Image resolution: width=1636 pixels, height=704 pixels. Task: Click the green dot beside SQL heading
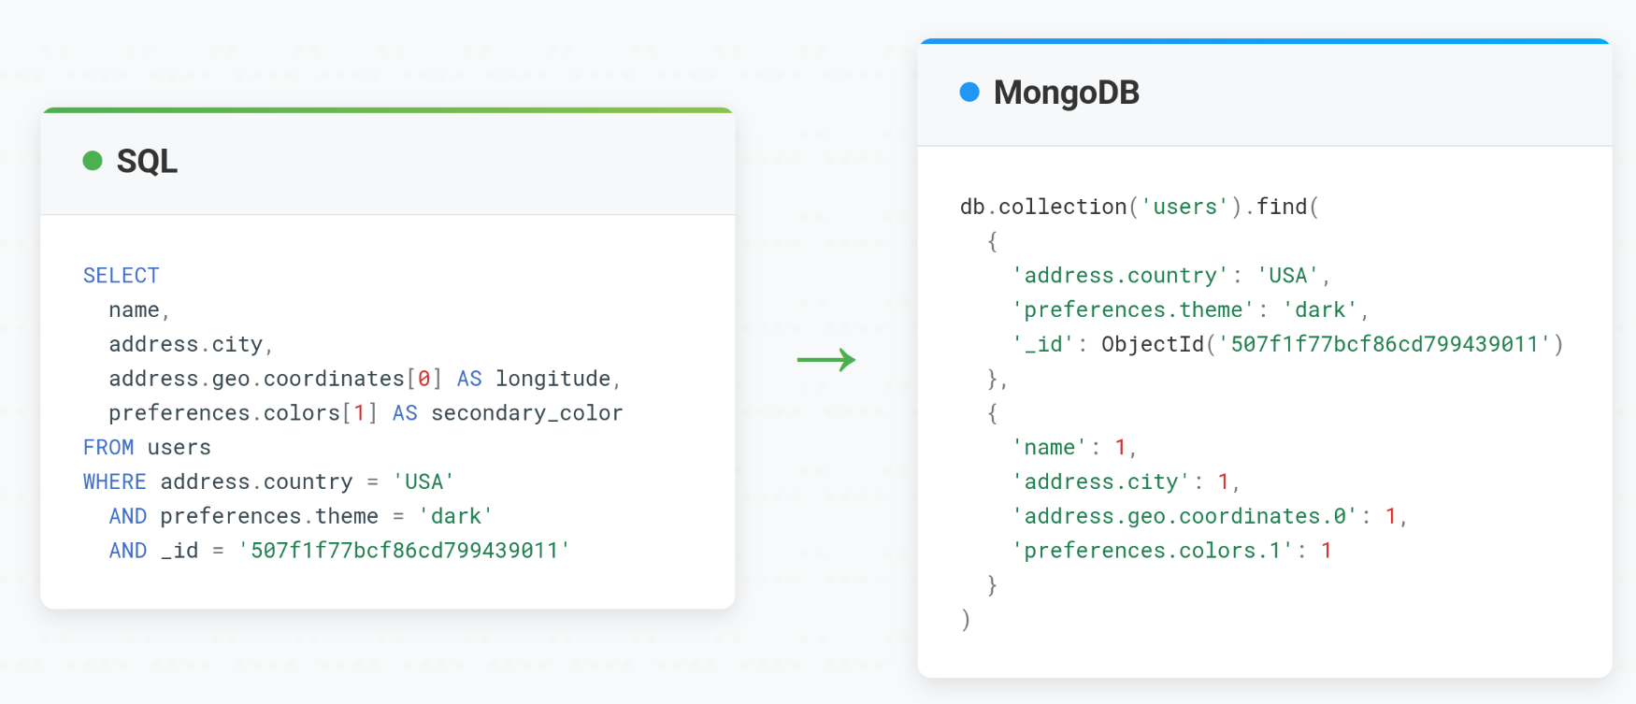pyautogui.click(x=93, y=161)
